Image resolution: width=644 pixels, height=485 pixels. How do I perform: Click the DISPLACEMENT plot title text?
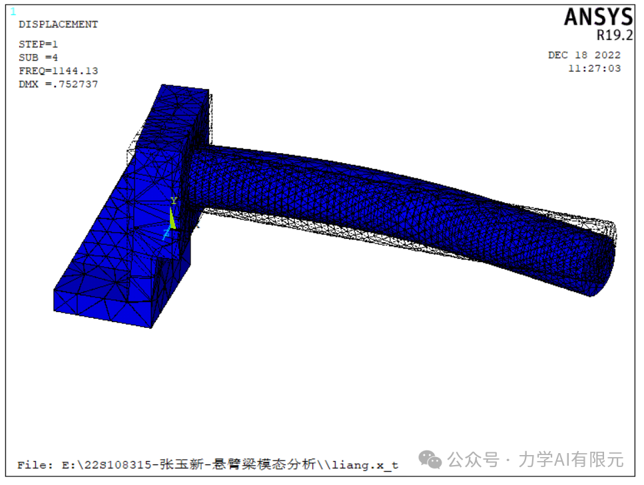pos(58,24)
